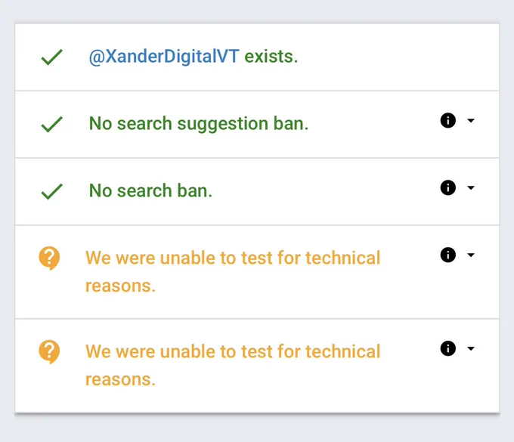Select the 'No search ban.' result text

pyautogui.click(x=150, y=190)
